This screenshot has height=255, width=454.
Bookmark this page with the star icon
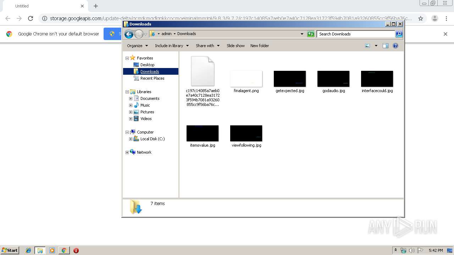[x=421, y=18]
